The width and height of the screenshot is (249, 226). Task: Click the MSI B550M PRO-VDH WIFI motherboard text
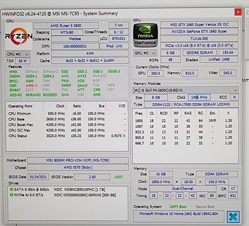pos(78,160)
